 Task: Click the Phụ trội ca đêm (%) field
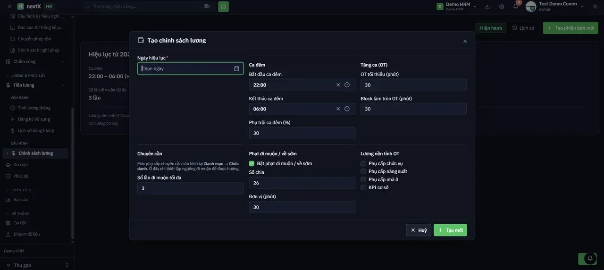pos(302,133)
